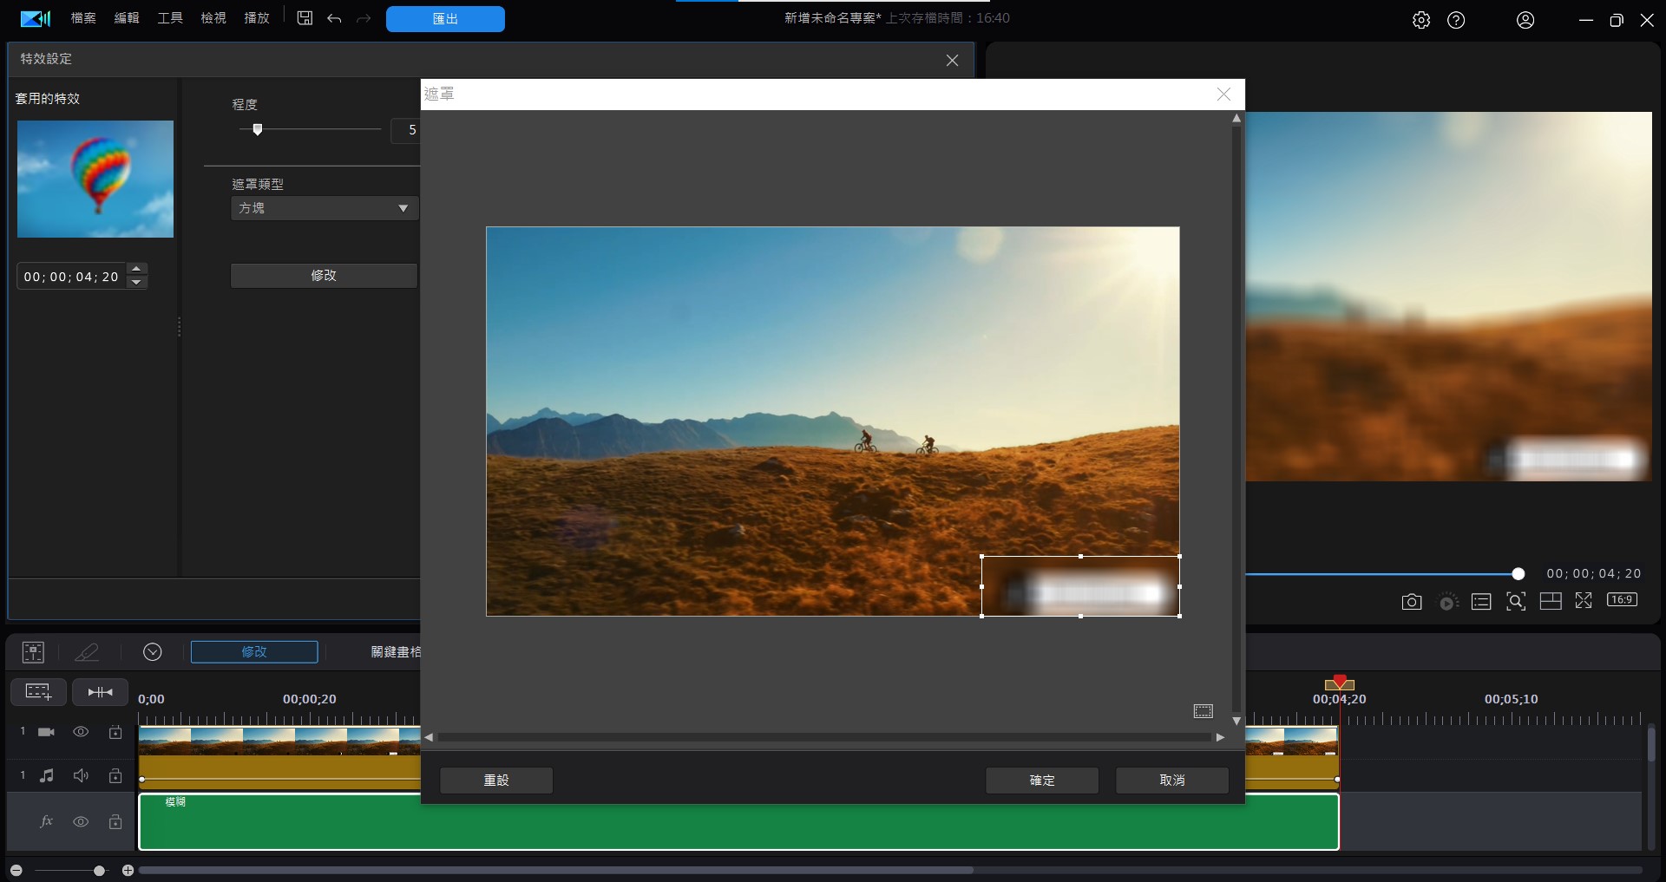Open the 16:9 aspect ratio selector

[x=1622, y=600]
